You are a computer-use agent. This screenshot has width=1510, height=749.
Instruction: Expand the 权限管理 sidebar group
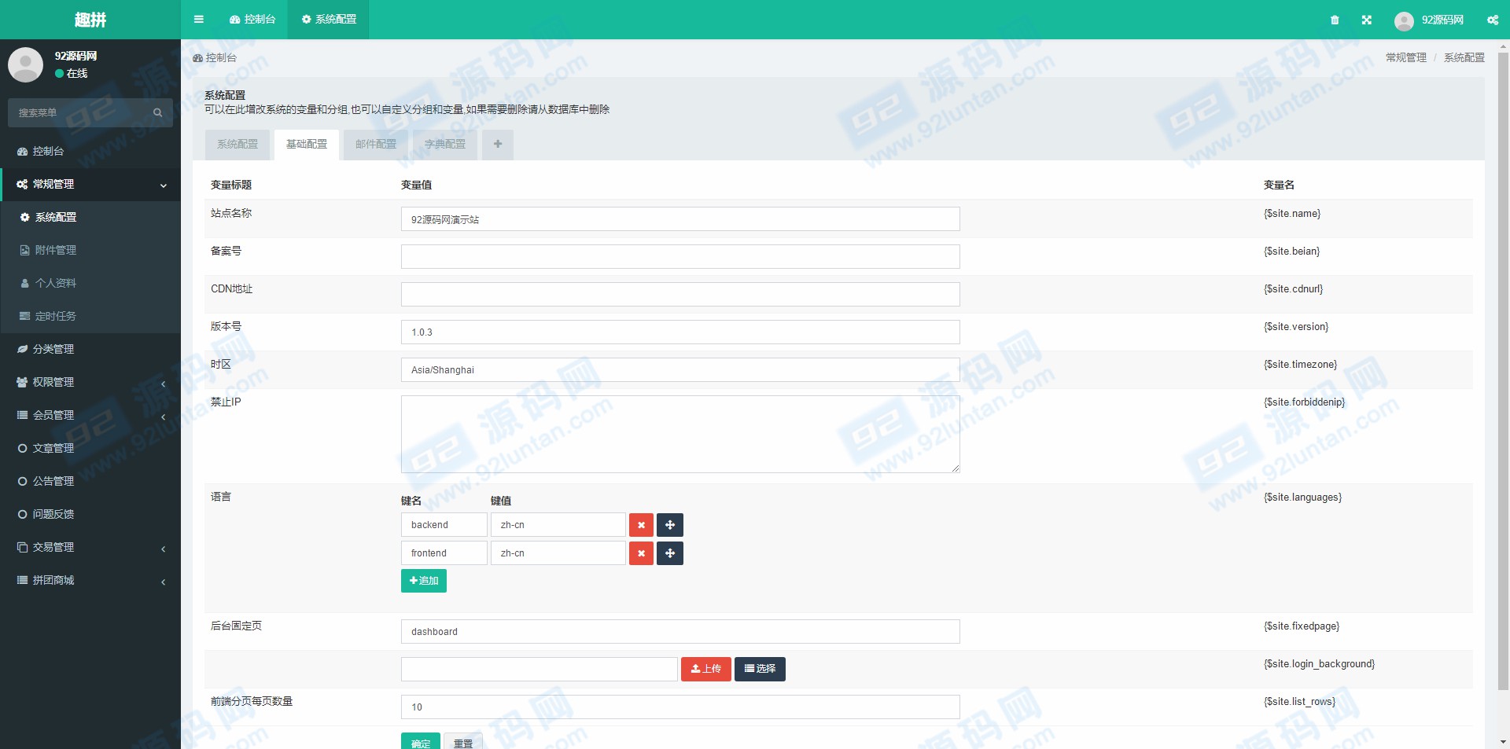(x=90, y=382)
